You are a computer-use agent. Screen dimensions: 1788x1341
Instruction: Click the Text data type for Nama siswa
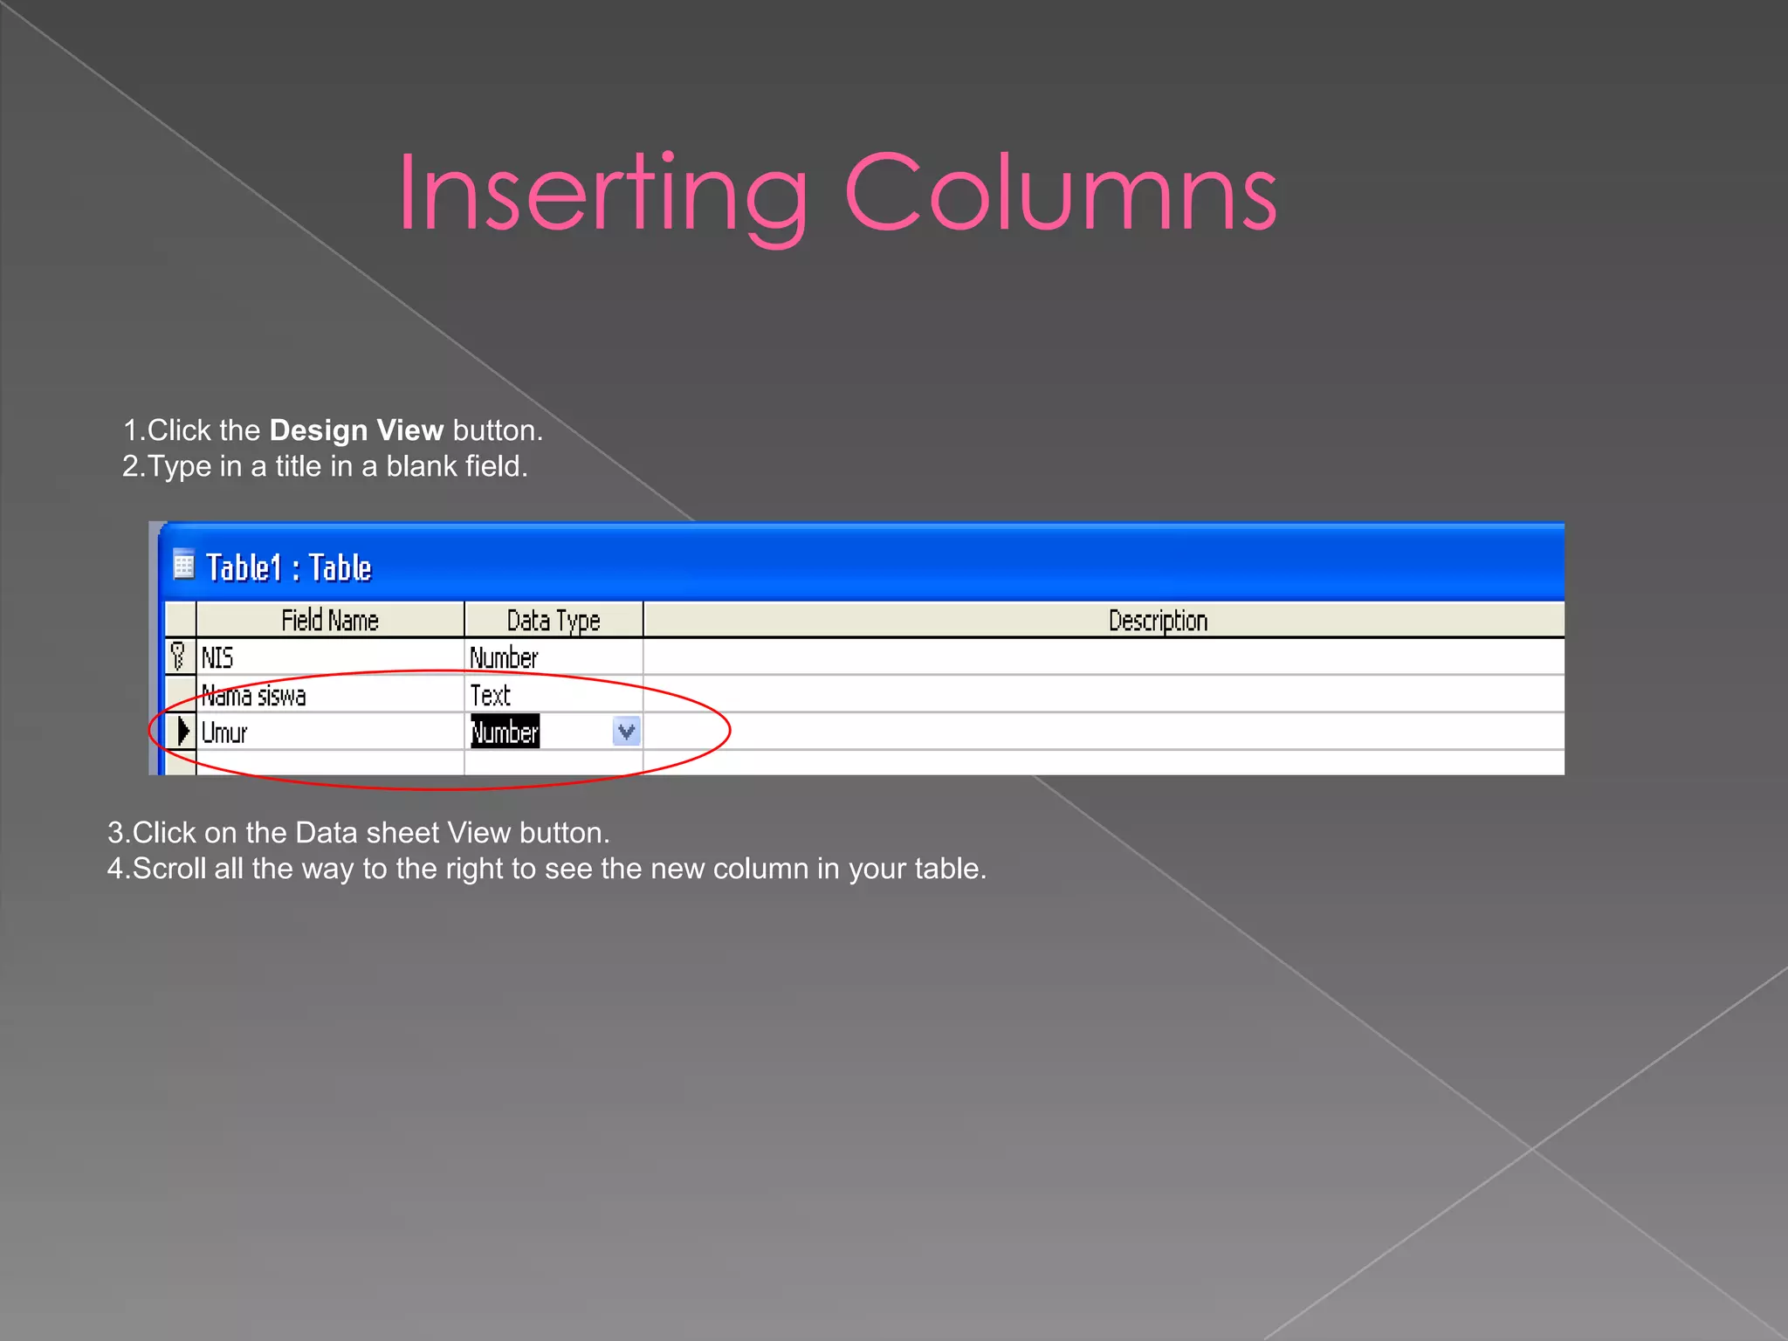tap(554, 694)
